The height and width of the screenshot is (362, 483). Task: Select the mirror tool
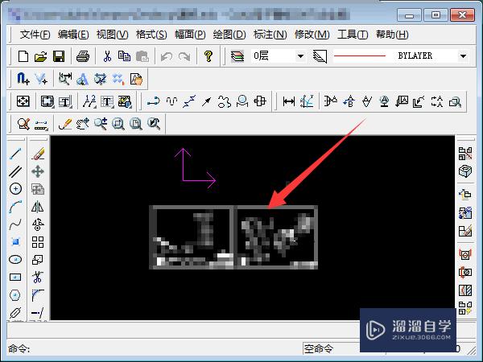(38, 207)
